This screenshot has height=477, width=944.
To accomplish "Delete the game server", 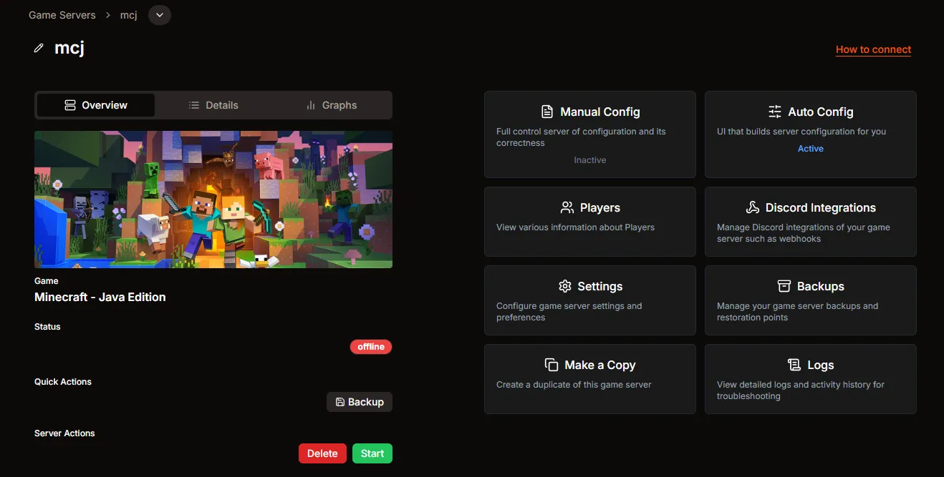I will (x=322, y=453).
